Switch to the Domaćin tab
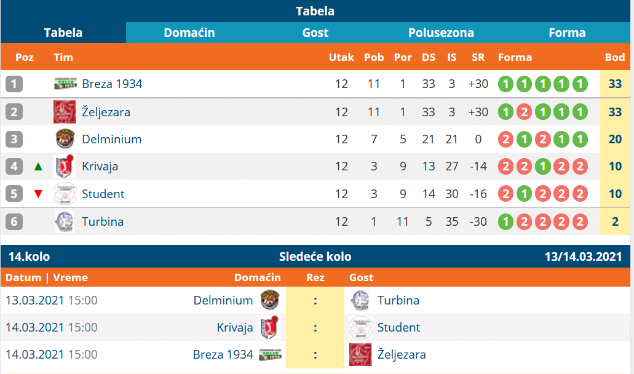 pyautogui.click(x=189, y=33)
